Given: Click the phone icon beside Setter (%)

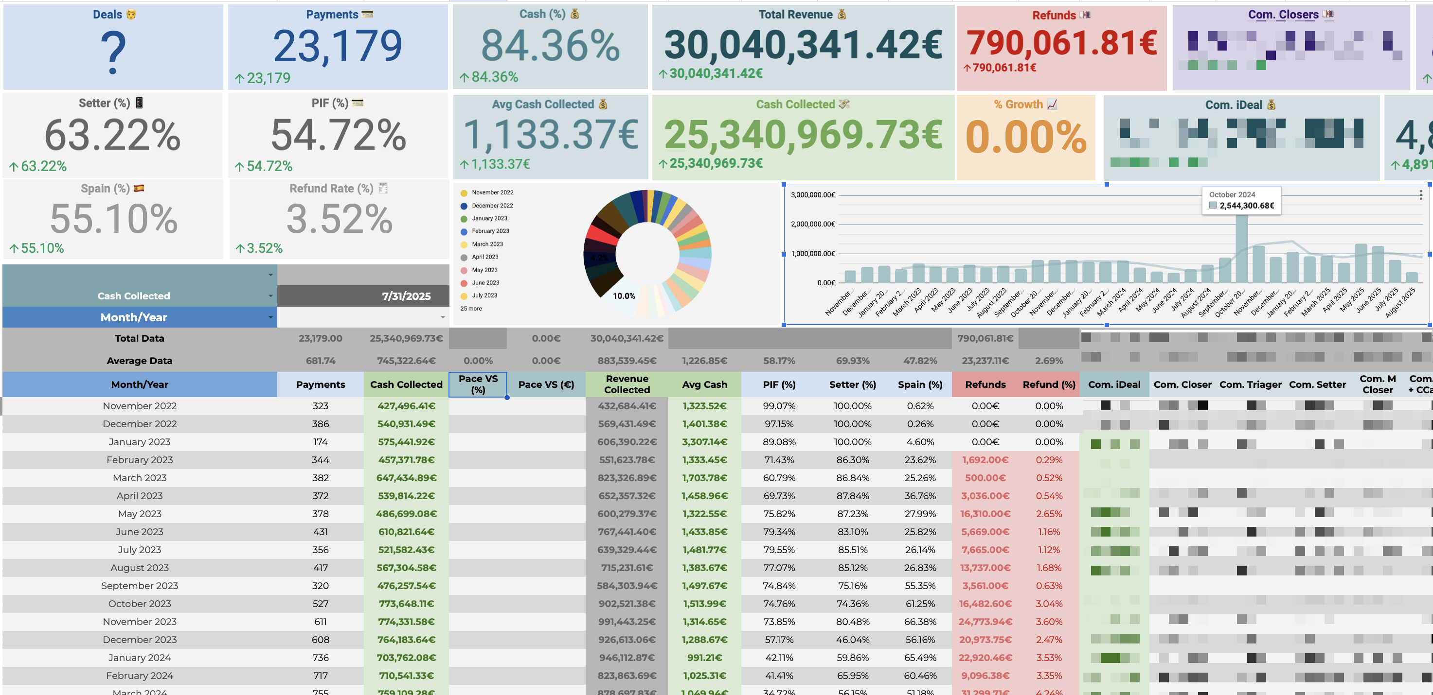Looking at the screenshot, I should [139, 103].
